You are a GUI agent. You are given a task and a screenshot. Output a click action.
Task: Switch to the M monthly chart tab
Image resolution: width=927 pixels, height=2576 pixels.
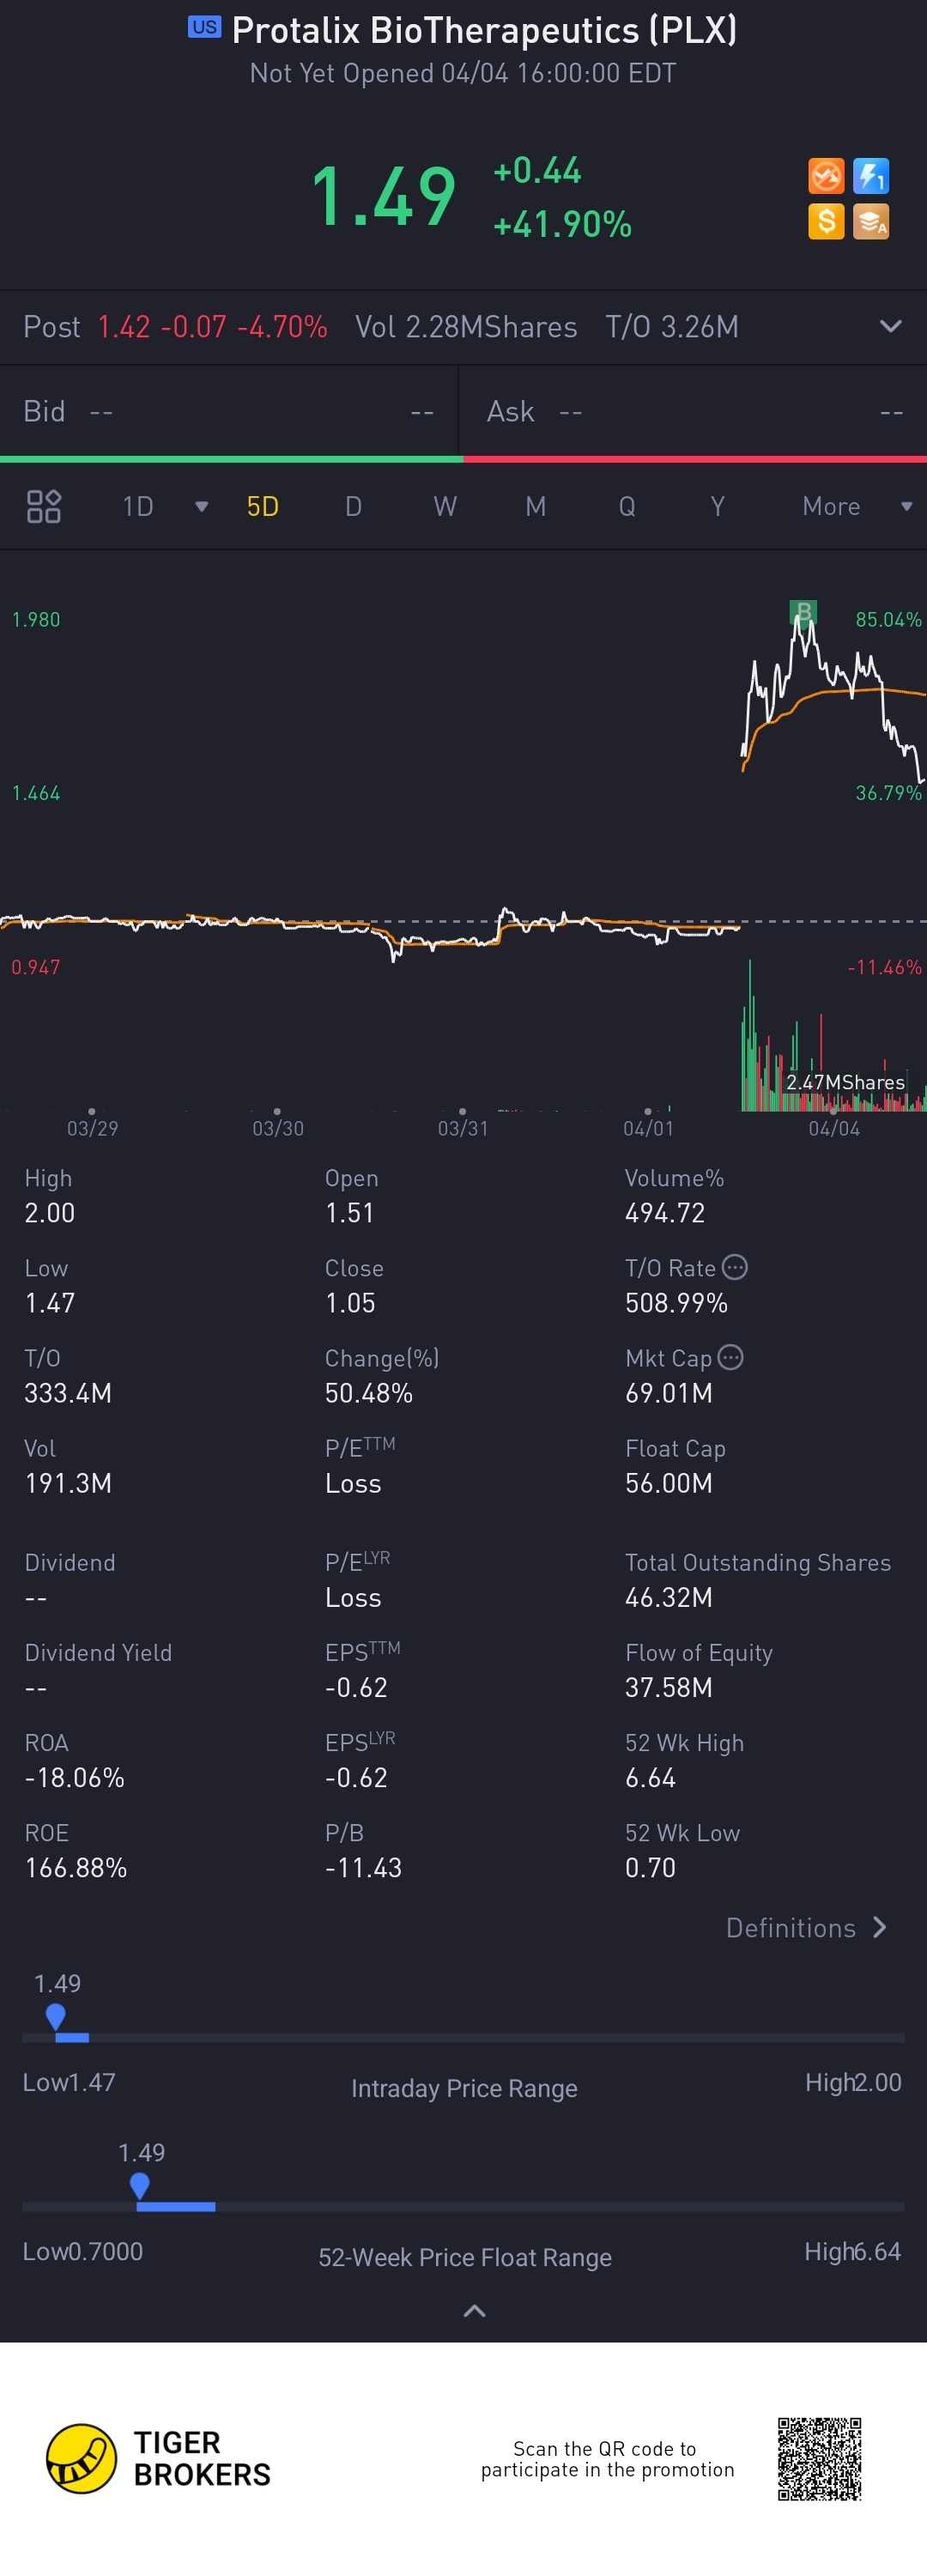pos(536,506)
